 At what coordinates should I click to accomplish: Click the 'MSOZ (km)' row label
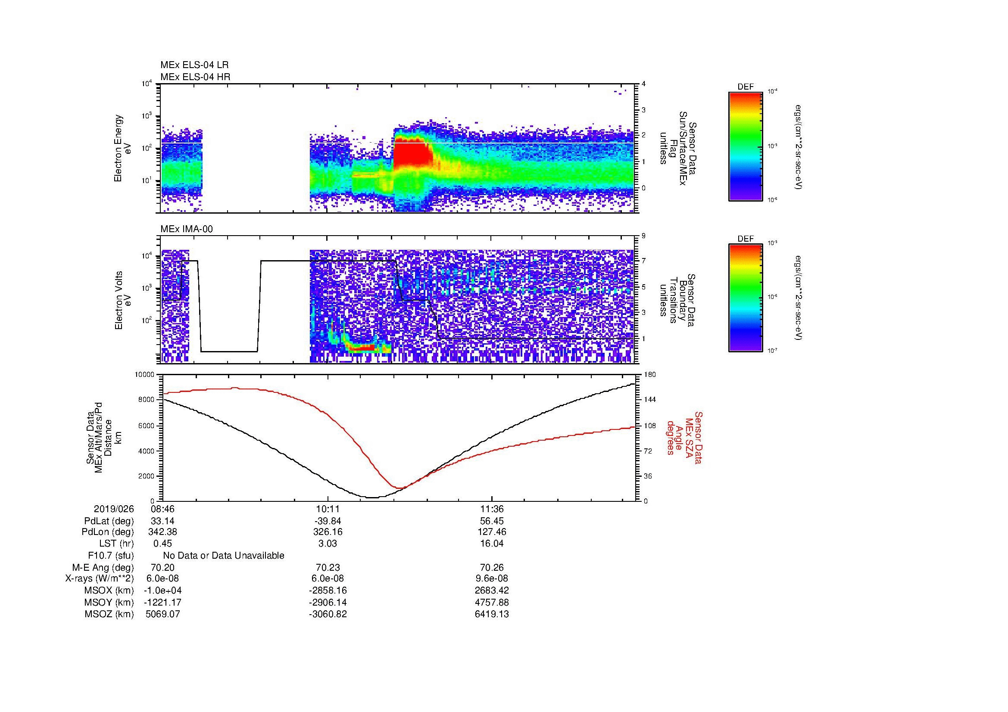pyautogui.click(x=109, y=614)
